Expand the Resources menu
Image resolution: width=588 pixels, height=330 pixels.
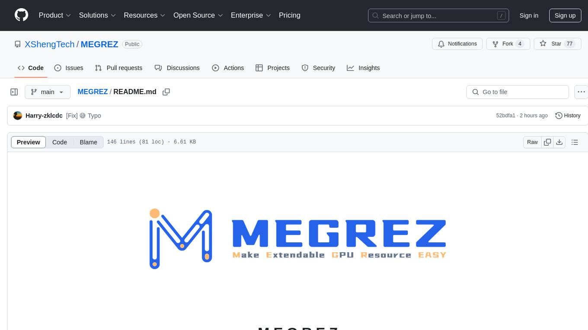tap(144, 15)
